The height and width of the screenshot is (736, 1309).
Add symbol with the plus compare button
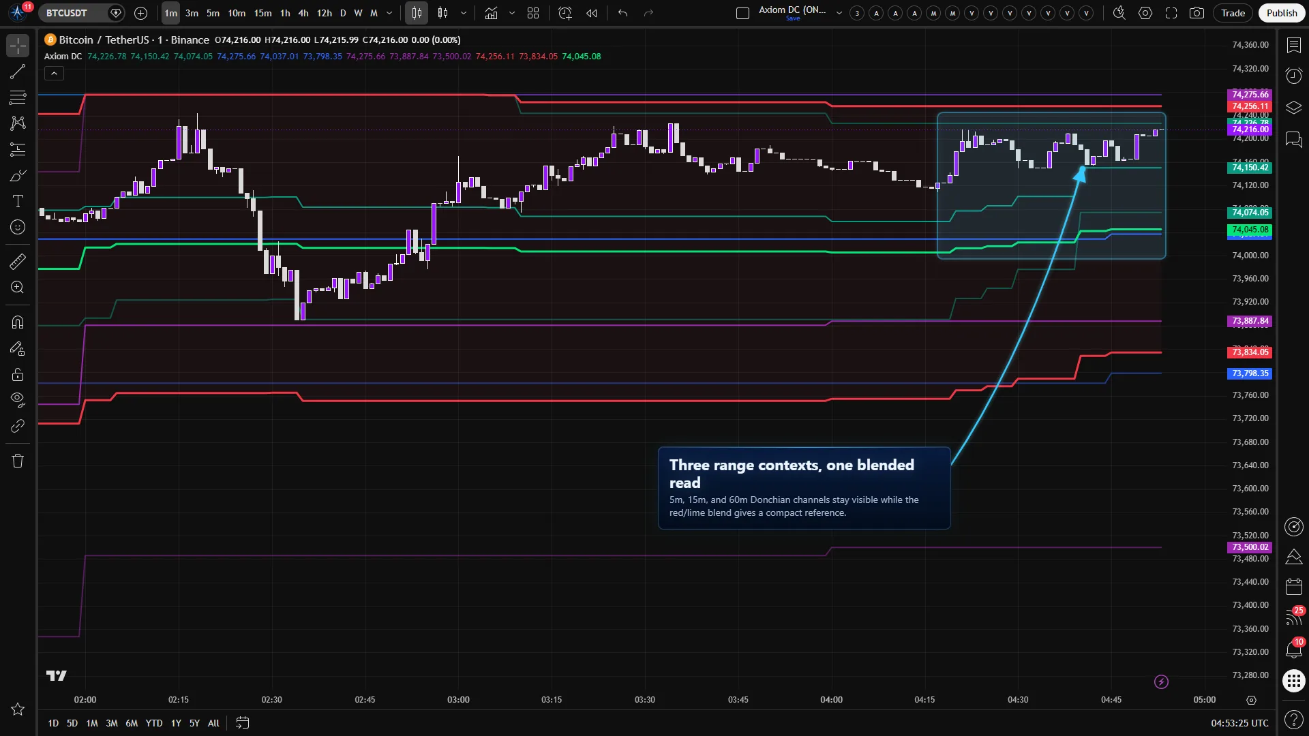(140, 13)
